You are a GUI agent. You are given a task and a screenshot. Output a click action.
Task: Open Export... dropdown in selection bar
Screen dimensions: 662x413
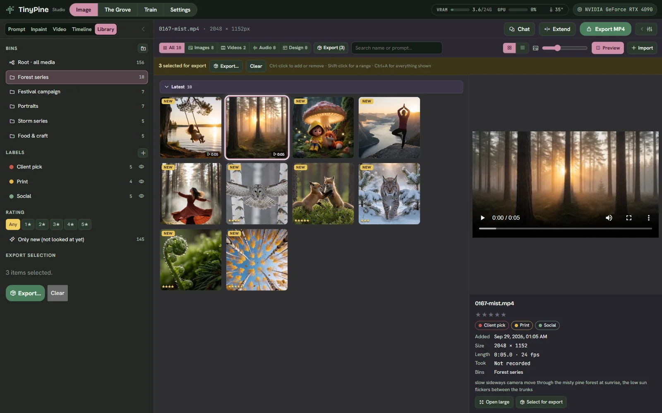coord(226,66)
